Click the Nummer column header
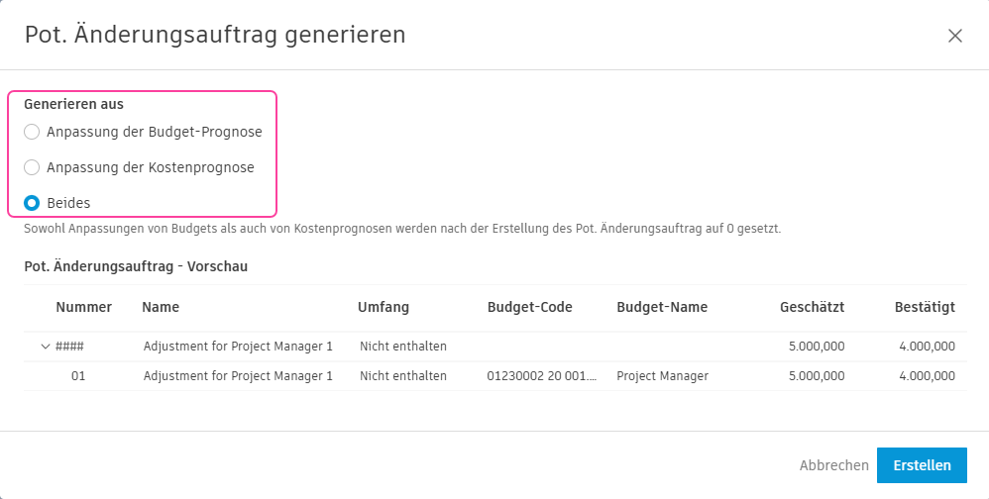This screenshot has height=499, width=989. click(83, 307)
